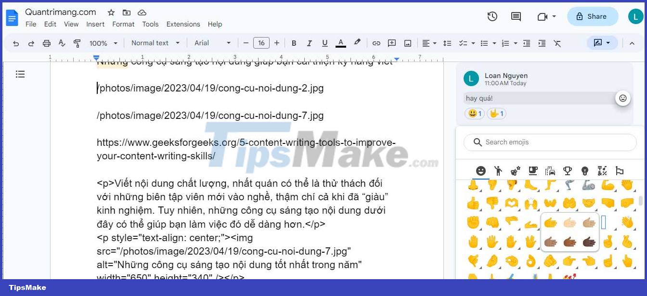
Task: Open the Extensions menu
Action: click(183, 24)
